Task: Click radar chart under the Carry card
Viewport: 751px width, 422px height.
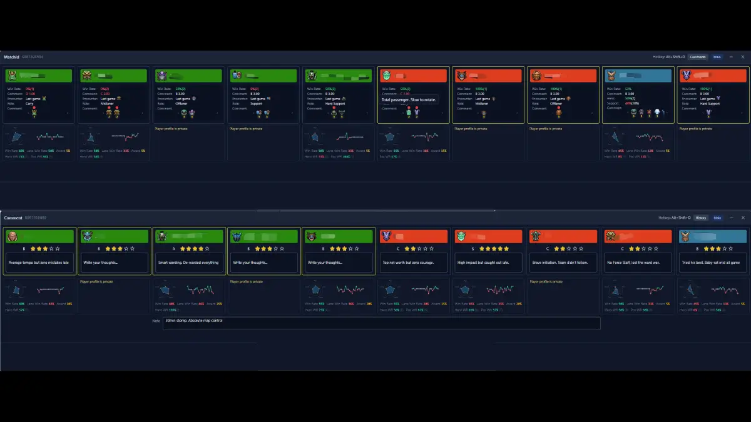Action: [x=16, y=136]
